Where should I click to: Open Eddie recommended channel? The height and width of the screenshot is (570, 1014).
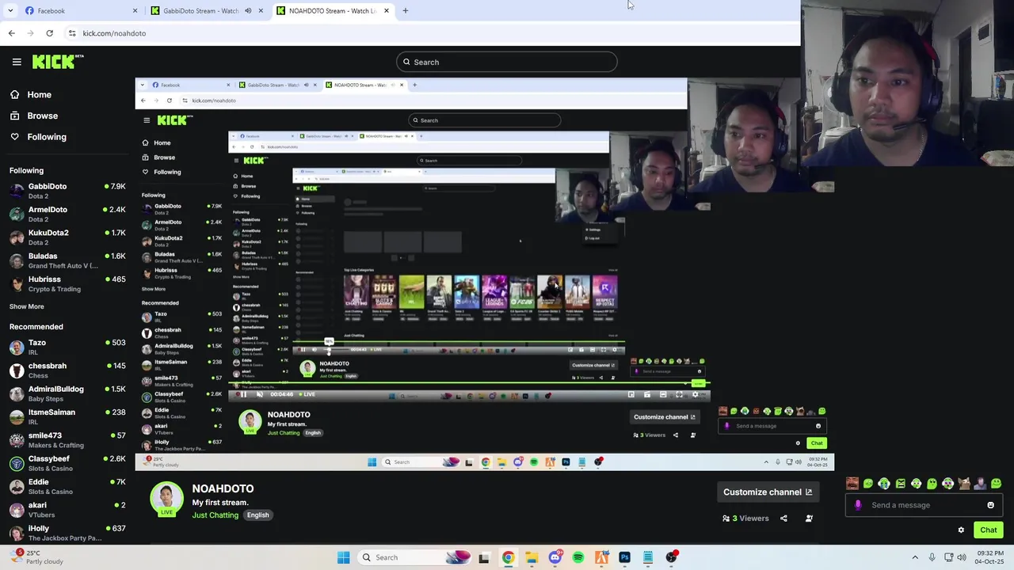(x=67, y=486)
